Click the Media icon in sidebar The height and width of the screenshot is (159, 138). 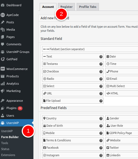(x=3, y=30)
